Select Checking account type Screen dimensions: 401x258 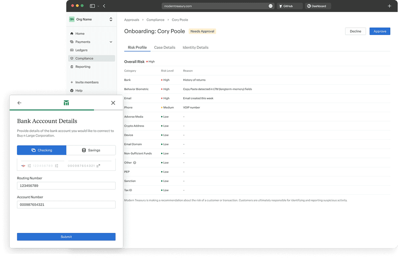[x=42, y=150]
